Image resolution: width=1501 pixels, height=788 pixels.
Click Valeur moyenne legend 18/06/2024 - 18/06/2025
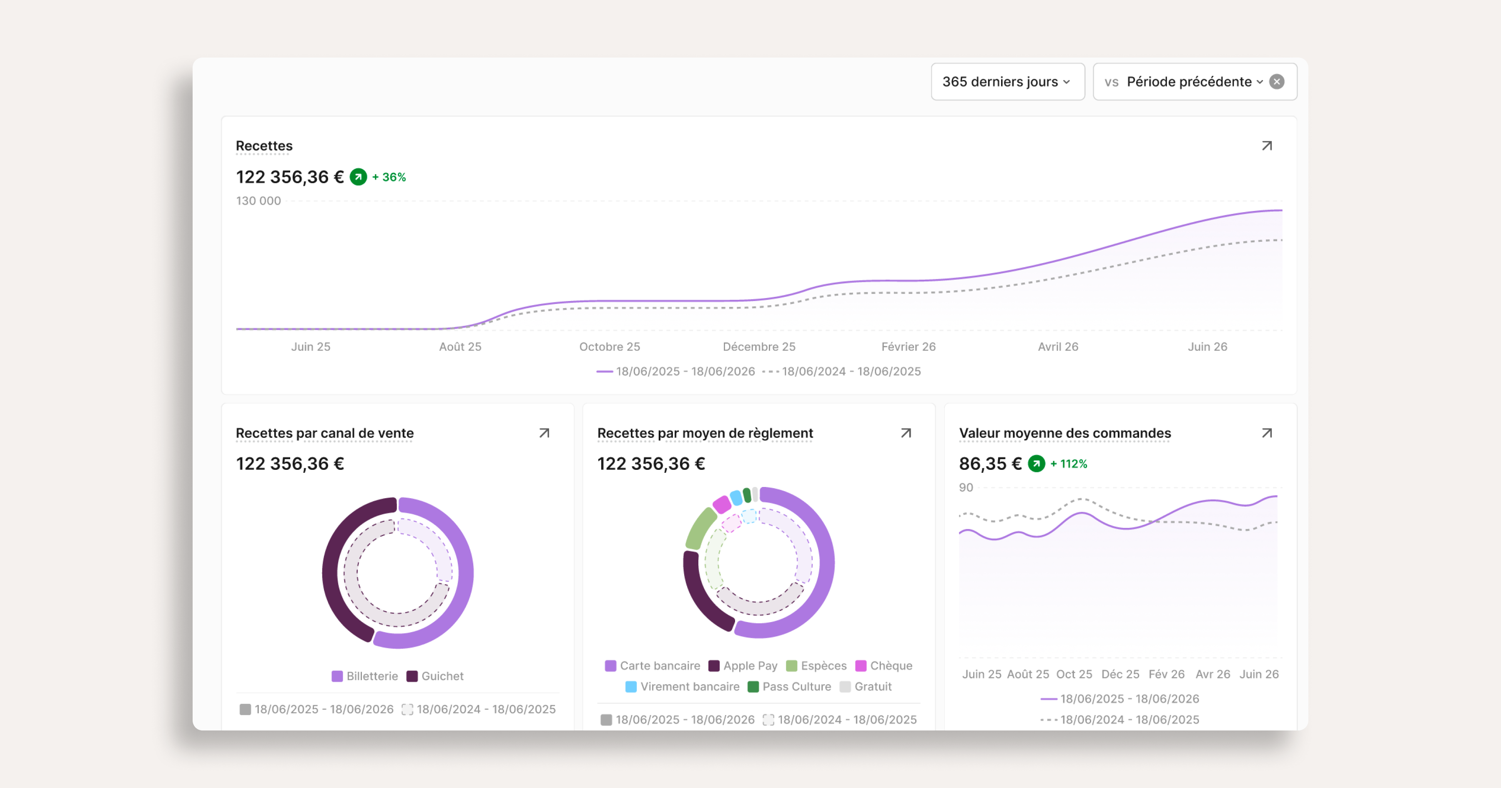[1120, 720]
